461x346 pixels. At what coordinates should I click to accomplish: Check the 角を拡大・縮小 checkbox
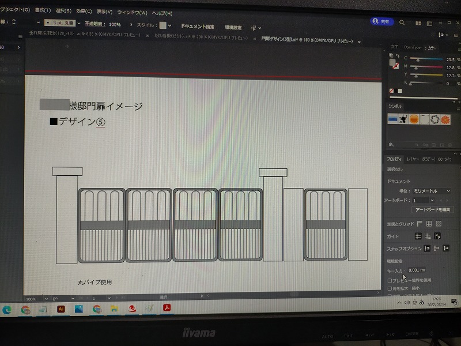point(390,288)
